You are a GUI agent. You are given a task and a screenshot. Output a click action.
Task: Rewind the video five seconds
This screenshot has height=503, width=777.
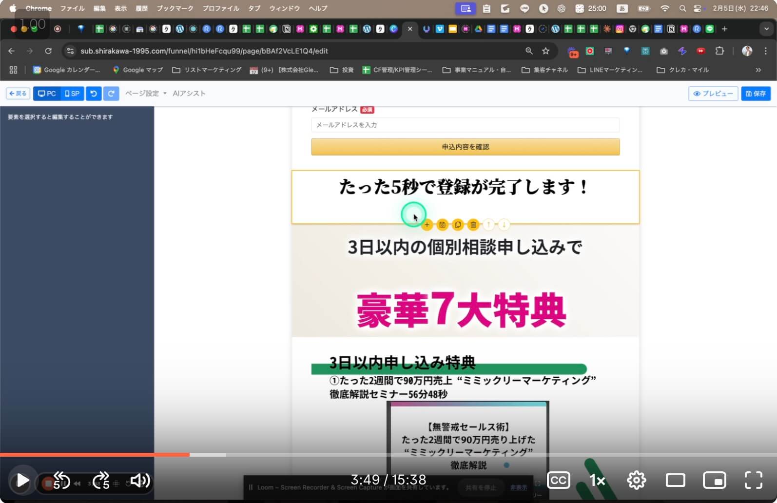tap(61, 481)
